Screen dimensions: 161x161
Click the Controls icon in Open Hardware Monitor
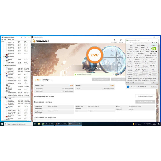tap(7, 88)
